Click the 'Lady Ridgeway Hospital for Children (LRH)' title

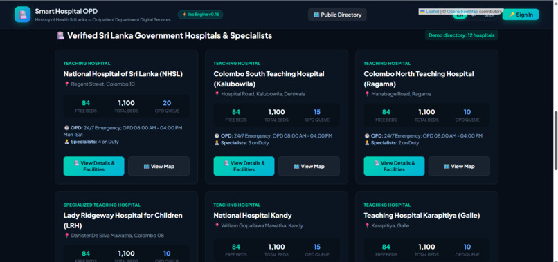(123, 221)
